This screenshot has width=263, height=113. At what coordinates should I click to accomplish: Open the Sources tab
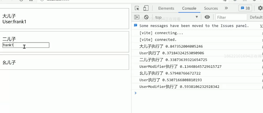click(x=211, y=8)
